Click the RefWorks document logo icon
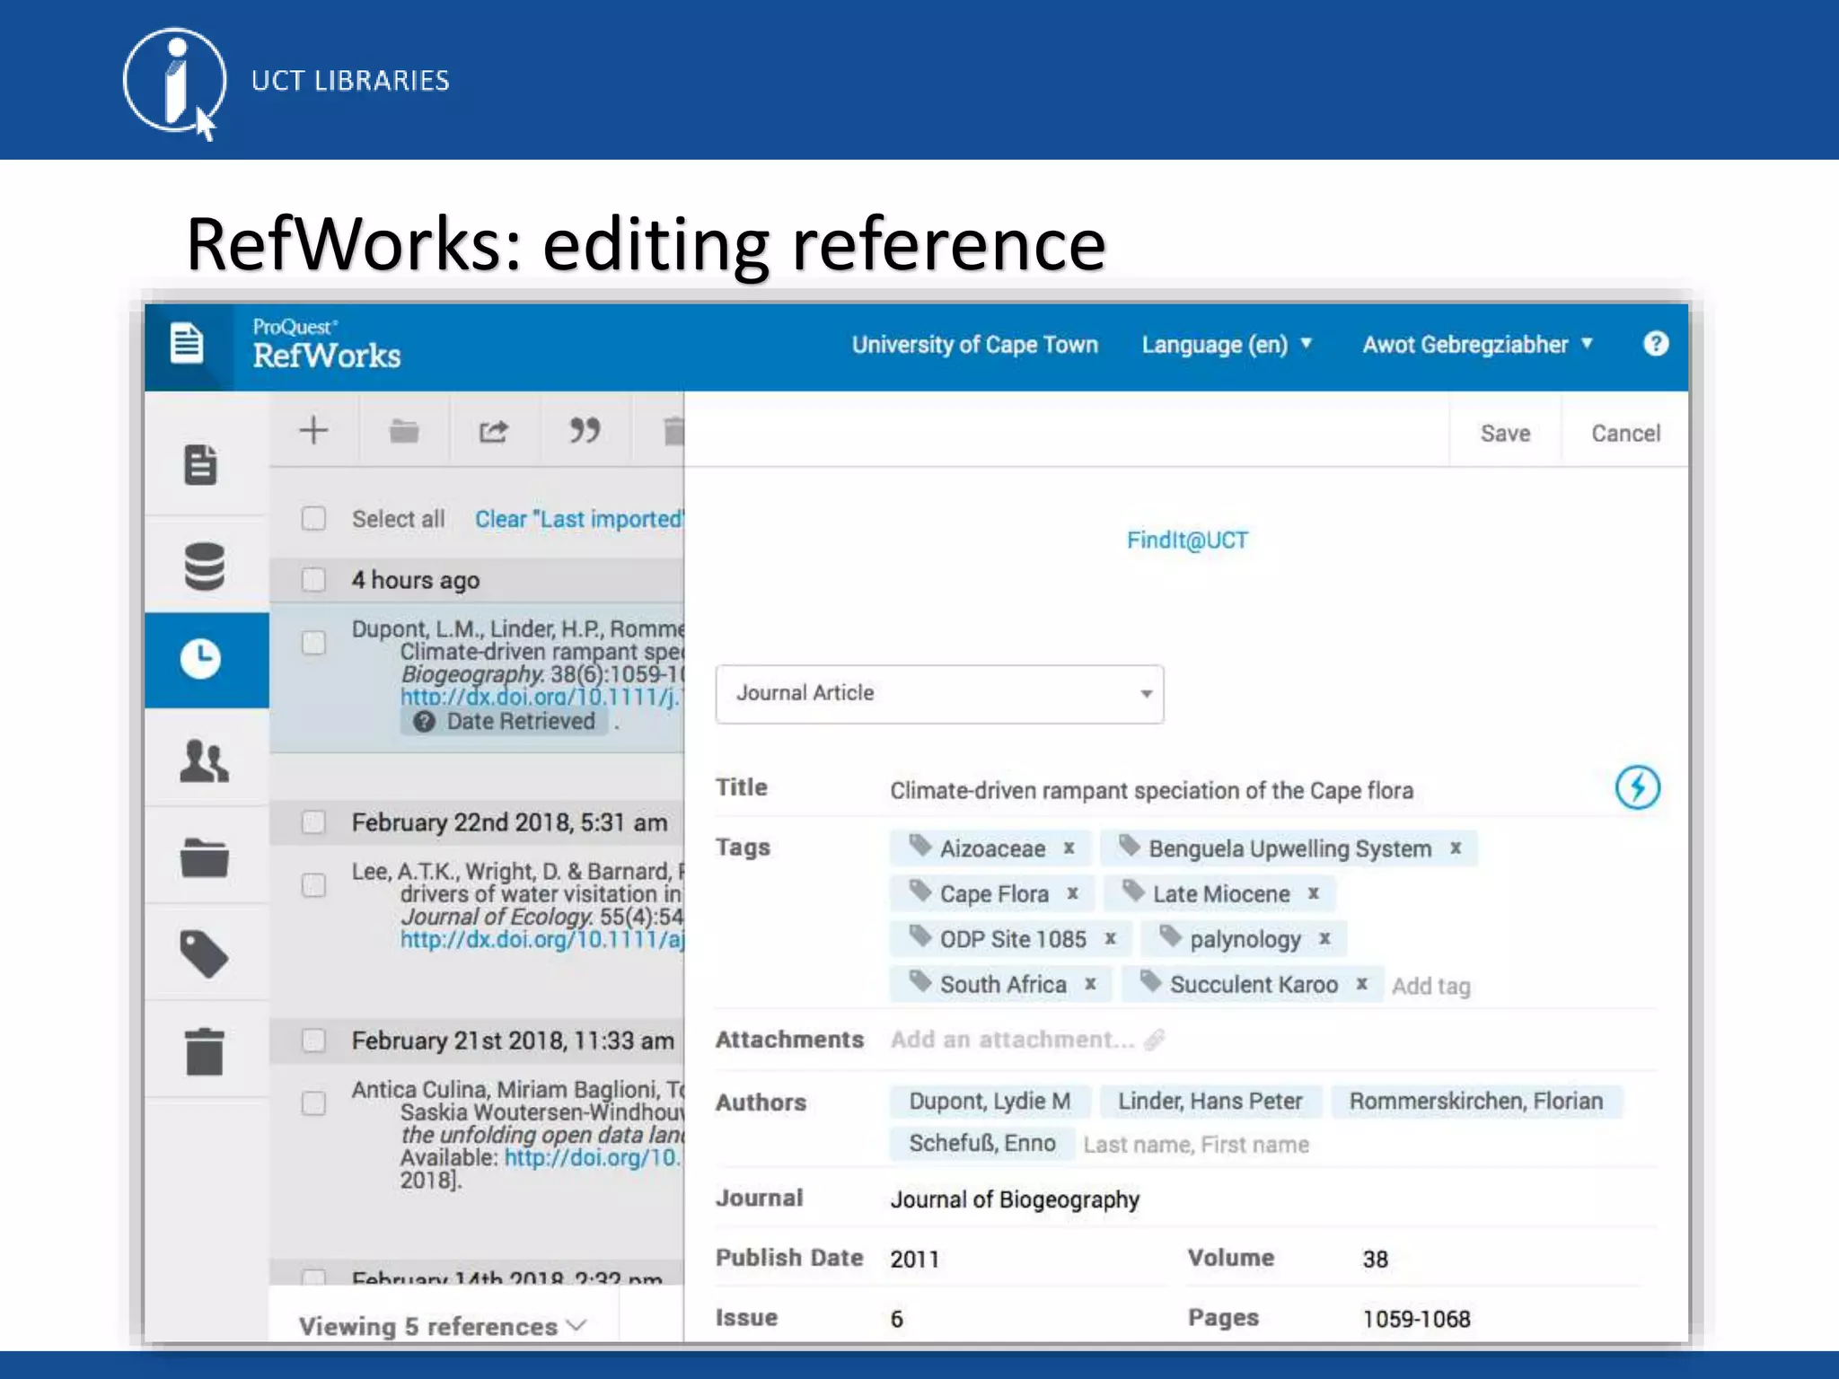 tap(187, 345)
